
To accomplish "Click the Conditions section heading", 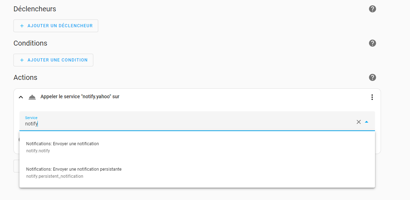I will click(30, 43).
